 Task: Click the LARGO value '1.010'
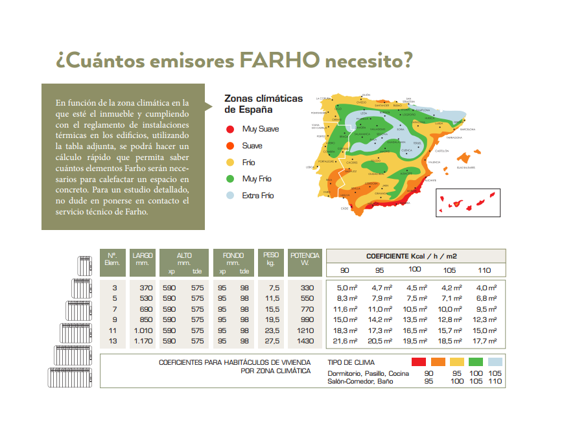[143, 330]
